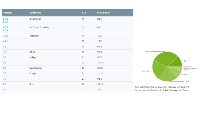Click the 4.1.x version link

5,36
